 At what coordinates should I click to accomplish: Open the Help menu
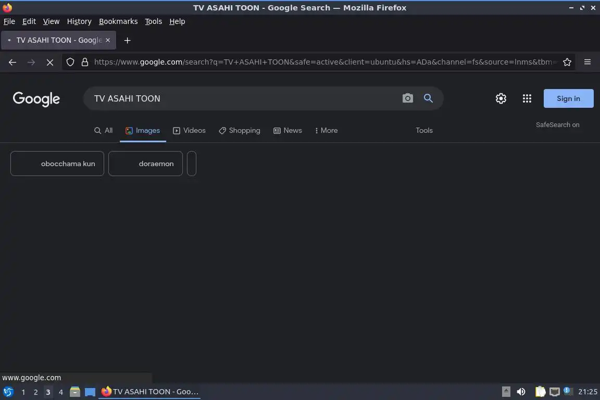tap(177, 21)
